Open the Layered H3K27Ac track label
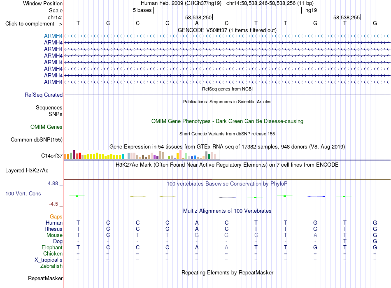Viewport: 391px width, 288px height. point(27,171)
